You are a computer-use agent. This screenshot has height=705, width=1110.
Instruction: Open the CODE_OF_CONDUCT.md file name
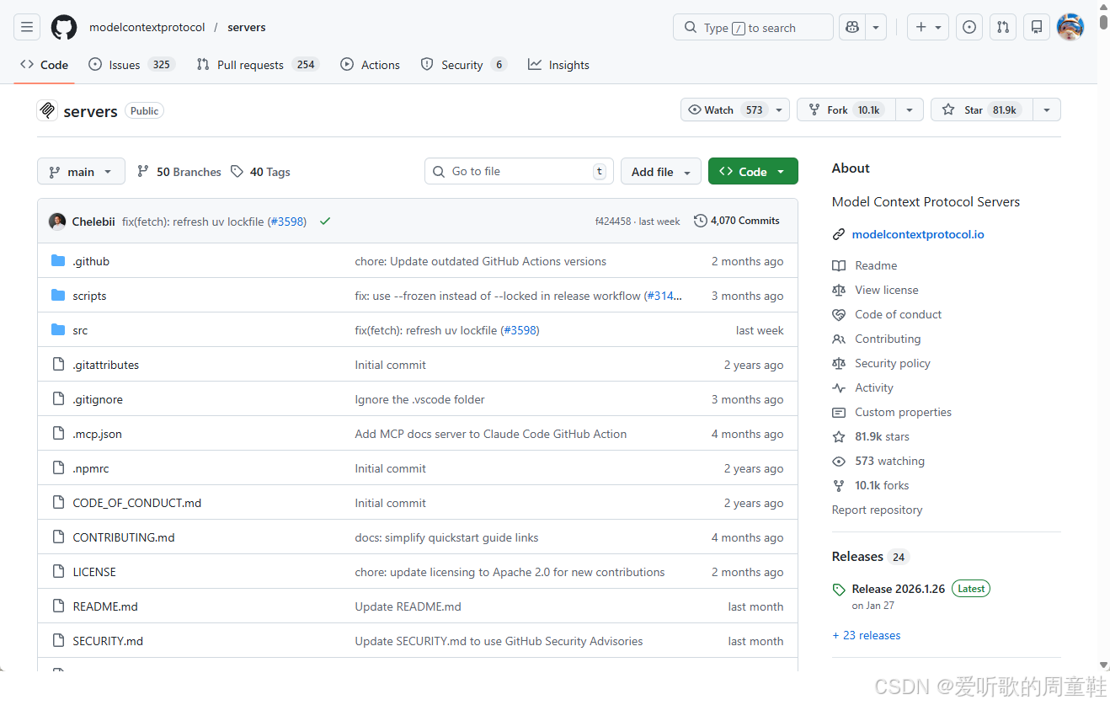coord(137,503)
